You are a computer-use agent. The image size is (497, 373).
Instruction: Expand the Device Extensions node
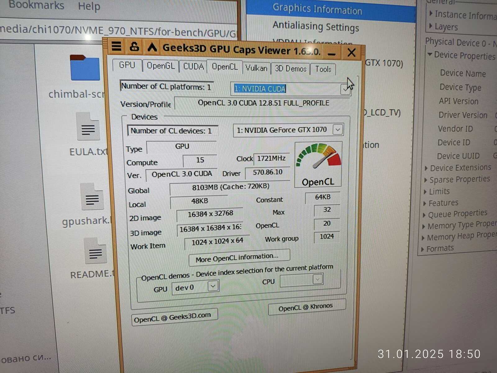coord(426,168)
